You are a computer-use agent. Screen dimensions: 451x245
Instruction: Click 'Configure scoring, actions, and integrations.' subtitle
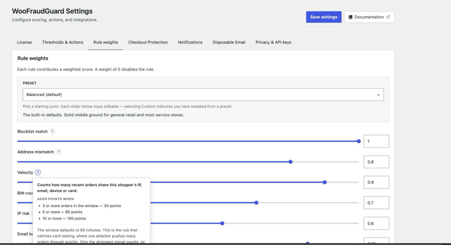point(55,20)
